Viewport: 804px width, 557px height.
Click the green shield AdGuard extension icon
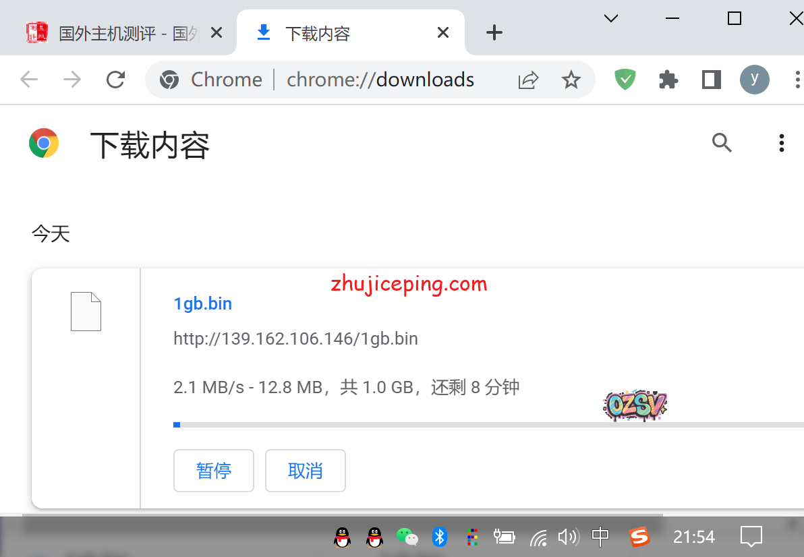click(625, 80)
